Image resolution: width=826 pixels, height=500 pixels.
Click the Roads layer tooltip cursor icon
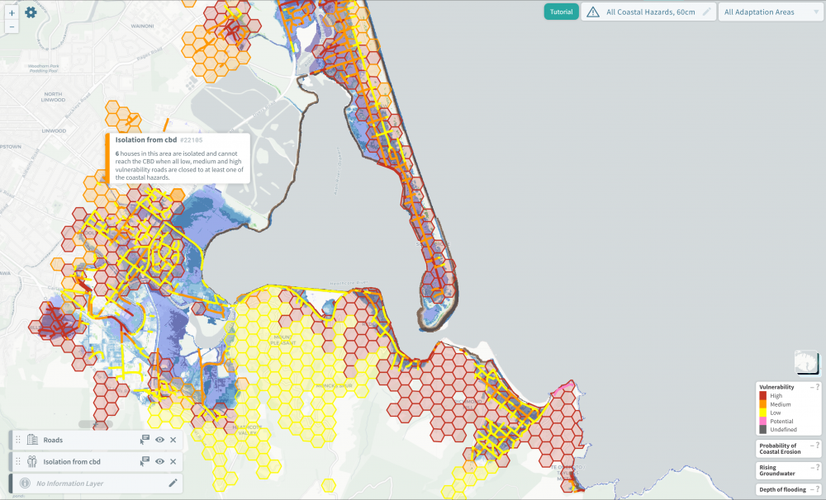pos(145,440)
